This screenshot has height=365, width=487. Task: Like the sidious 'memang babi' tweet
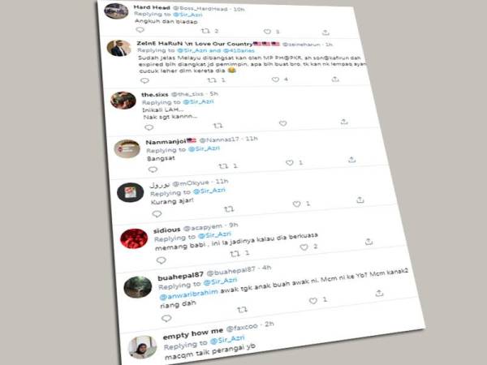click(304, 247)
